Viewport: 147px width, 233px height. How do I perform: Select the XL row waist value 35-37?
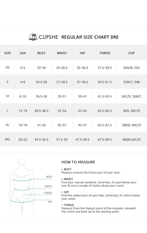coord(62,125)
